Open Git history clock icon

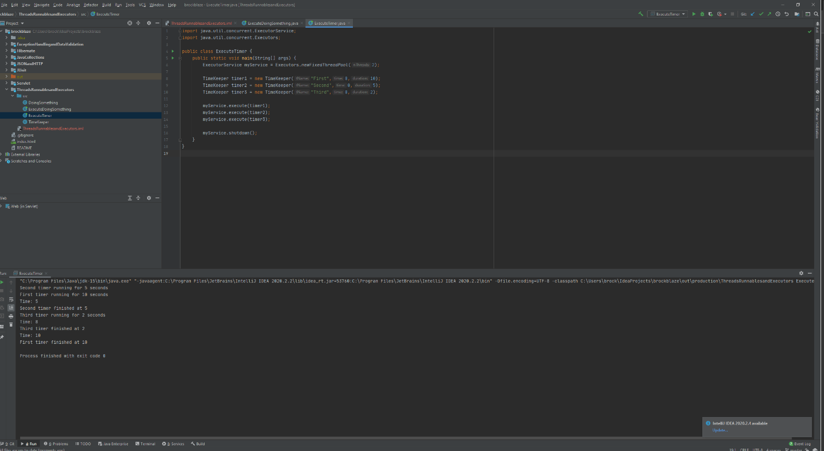pos(778,14)
